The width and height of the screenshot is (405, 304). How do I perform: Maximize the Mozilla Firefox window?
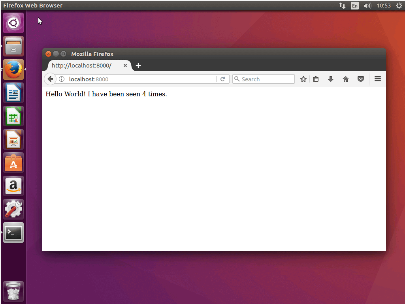click(63, 54)
